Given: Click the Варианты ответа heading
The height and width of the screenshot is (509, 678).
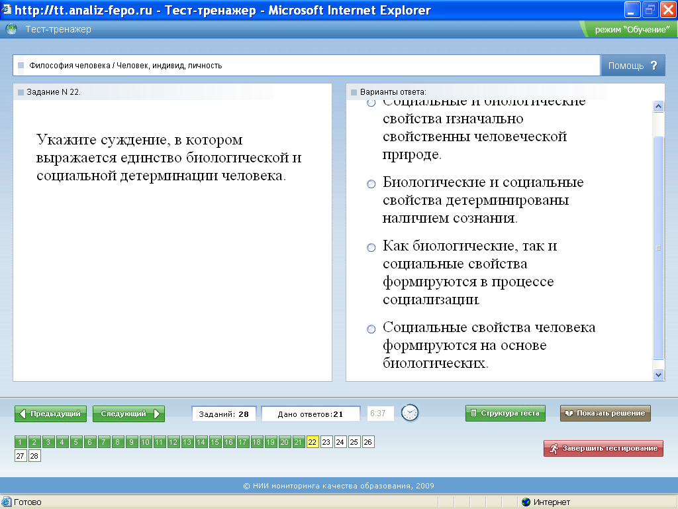Looking at the screenshot, I should coord(393,91).
